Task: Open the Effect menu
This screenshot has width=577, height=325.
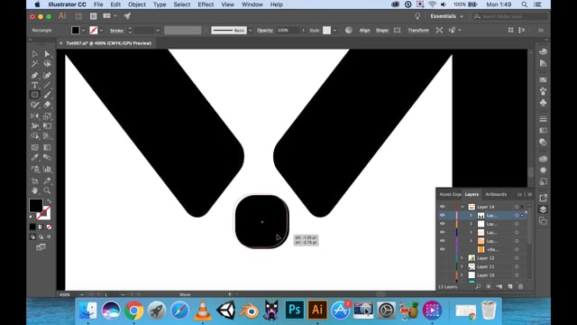Action: coord(206,5)
